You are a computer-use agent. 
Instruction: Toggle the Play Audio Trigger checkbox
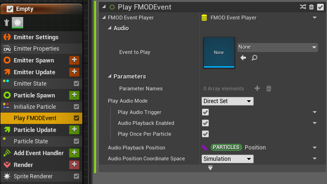coord(205,112)
